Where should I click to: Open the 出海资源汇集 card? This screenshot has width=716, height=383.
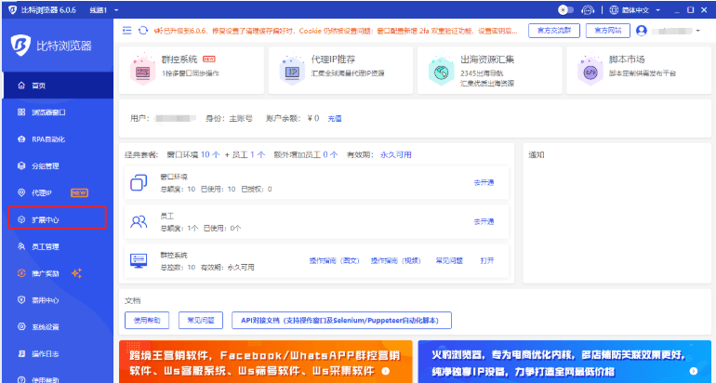coord(489,71)
